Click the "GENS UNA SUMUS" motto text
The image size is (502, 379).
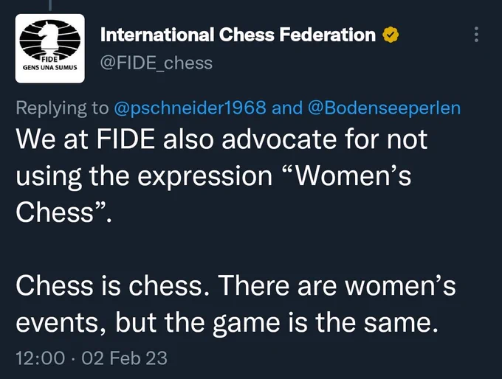point(50,68)
